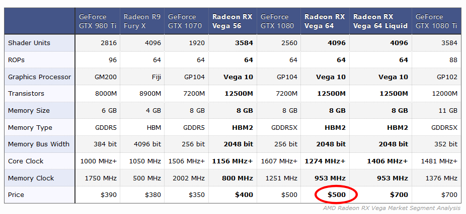The image size is (466, 214).
Task: Click the circled $500 price for Vega 64
Action: point(337,195)
